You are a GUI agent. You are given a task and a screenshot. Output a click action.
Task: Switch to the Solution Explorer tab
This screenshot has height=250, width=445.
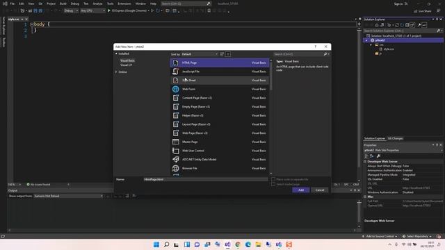point(375,138)
